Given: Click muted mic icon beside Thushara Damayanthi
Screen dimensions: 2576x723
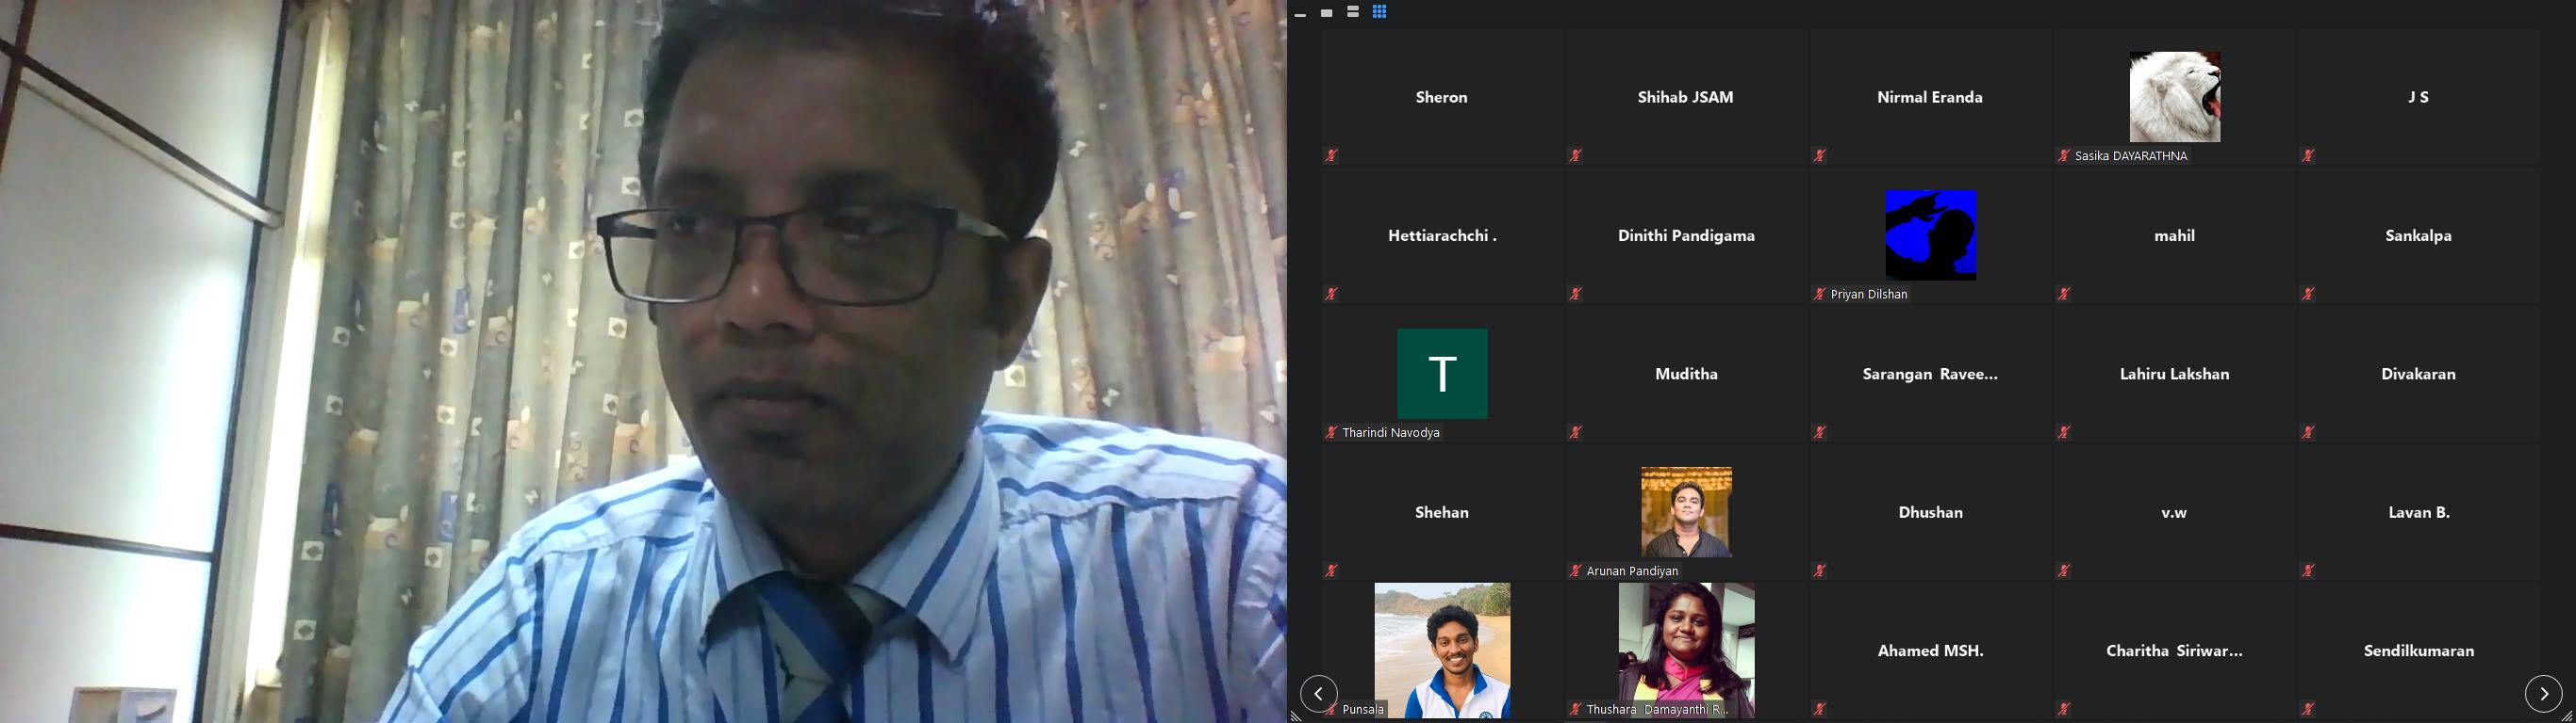Looking at the screenshot, I should pos(1575,709).
